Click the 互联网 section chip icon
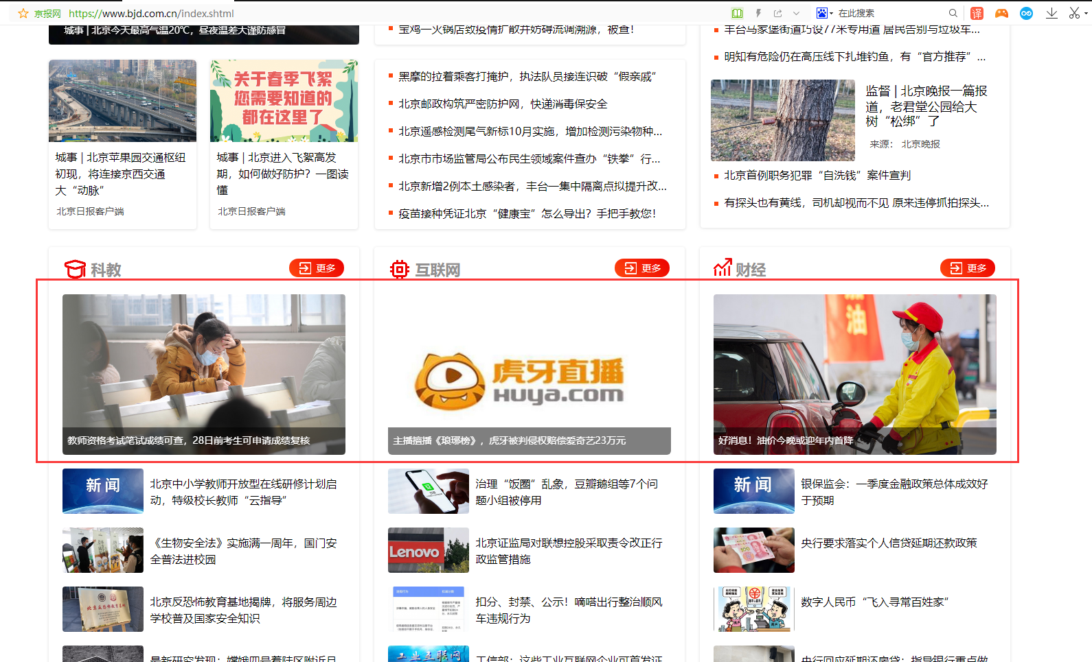The height and width of the screenshot is (662, 1092). click(x=399, y=269)
